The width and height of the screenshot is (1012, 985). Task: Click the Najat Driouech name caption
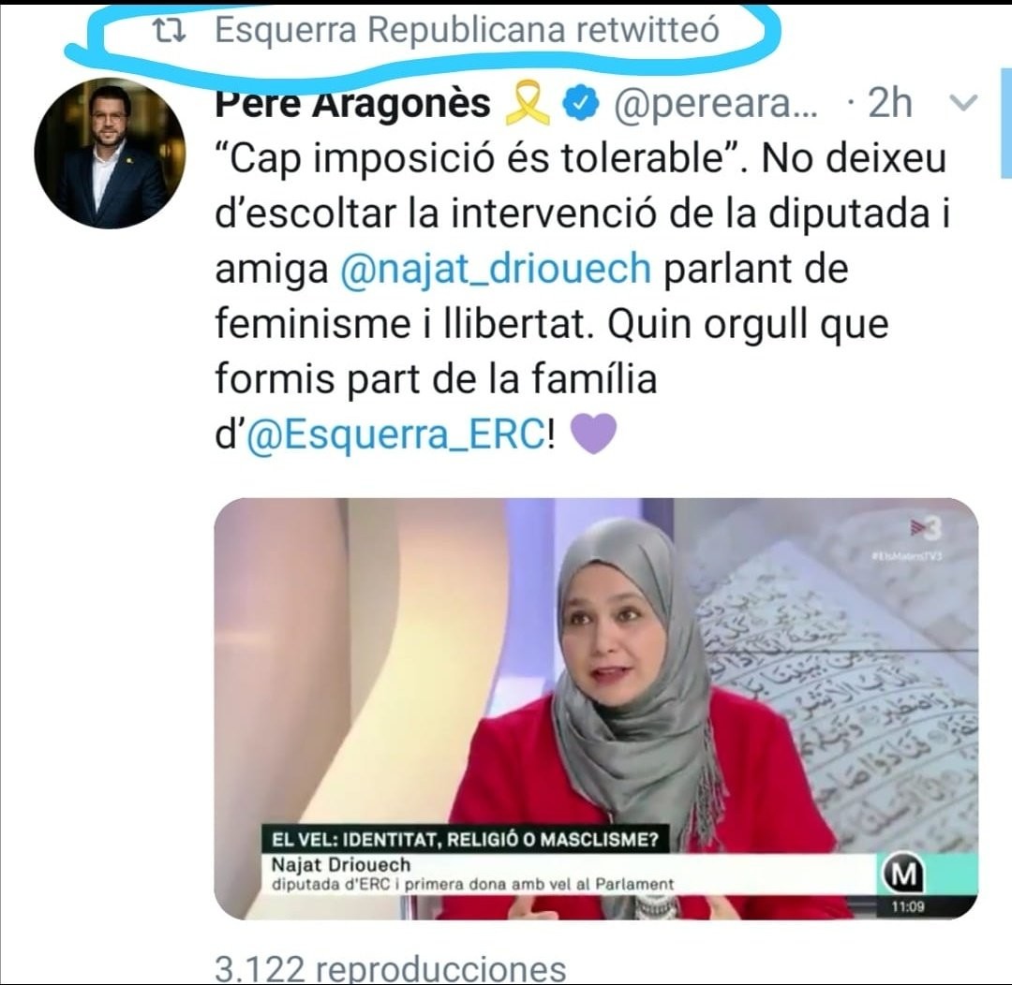point(341,863)
